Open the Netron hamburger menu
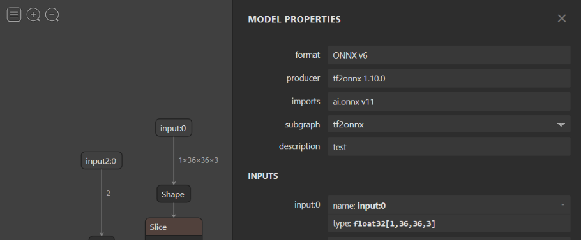Image resolution: width=581 pixels, height=240 pixels. click(14, 15)
